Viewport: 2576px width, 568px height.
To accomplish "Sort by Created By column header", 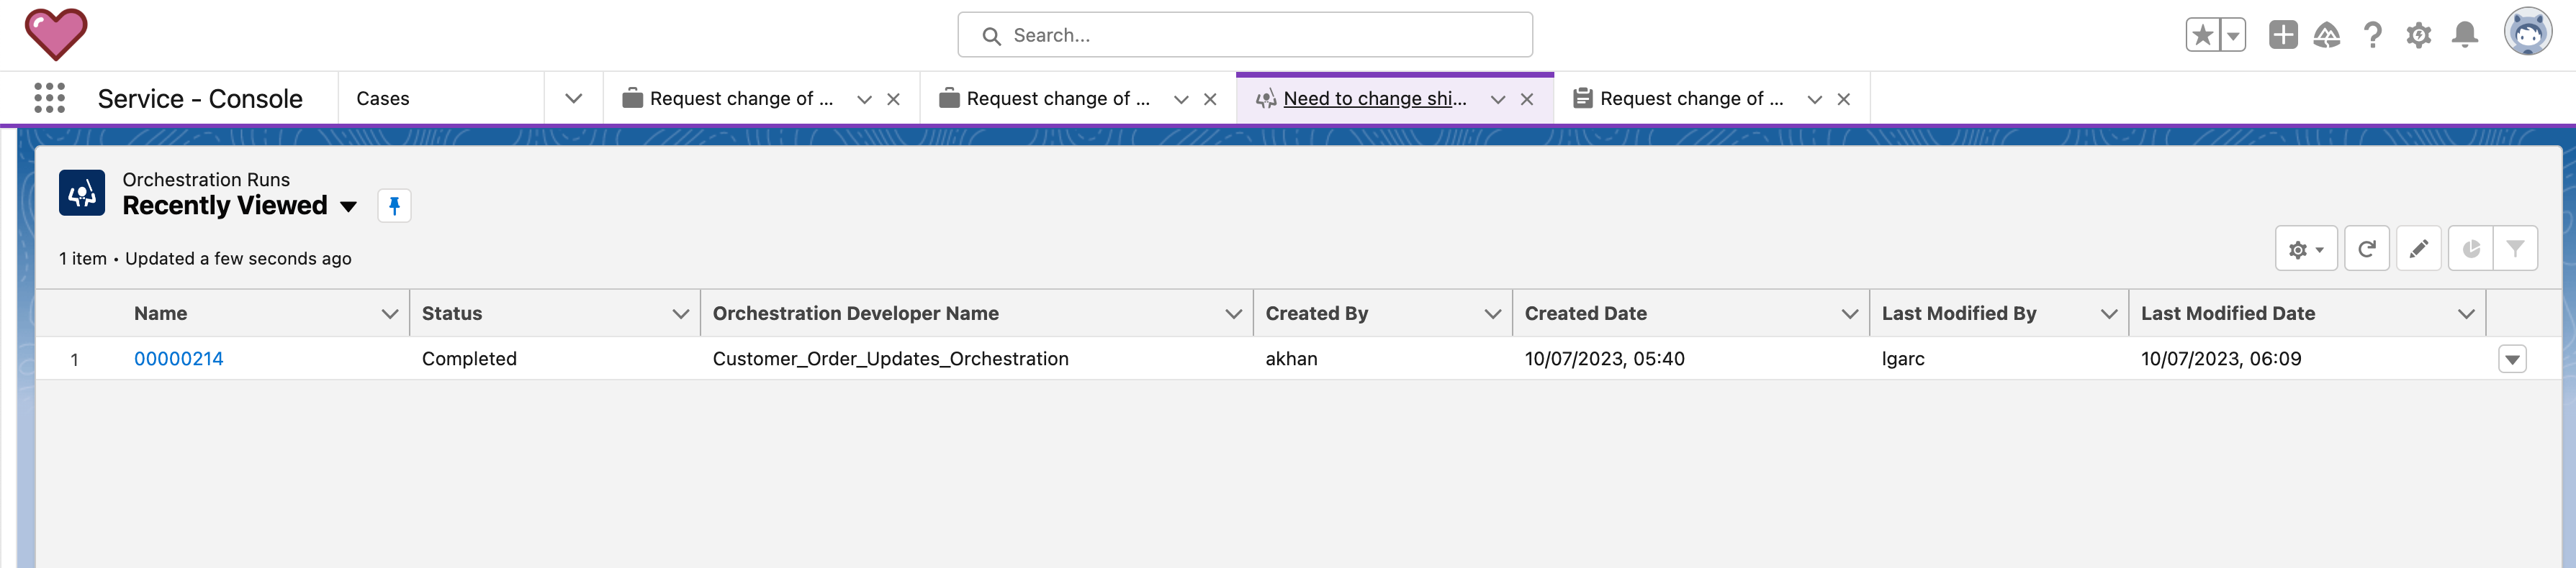I will coord(1317,313).
